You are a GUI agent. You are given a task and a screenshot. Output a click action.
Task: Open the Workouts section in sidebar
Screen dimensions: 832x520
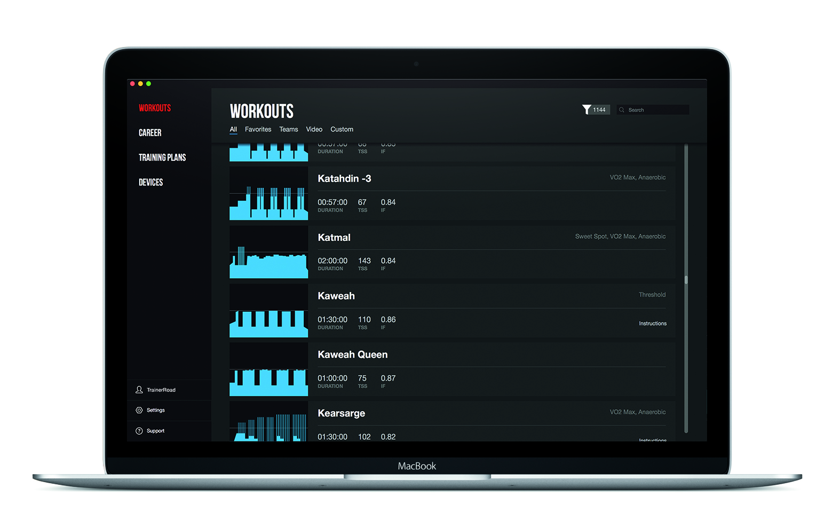pos(155,108)
